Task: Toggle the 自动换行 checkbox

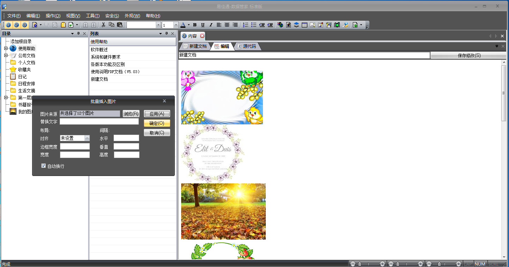Action: coord(44,166)
